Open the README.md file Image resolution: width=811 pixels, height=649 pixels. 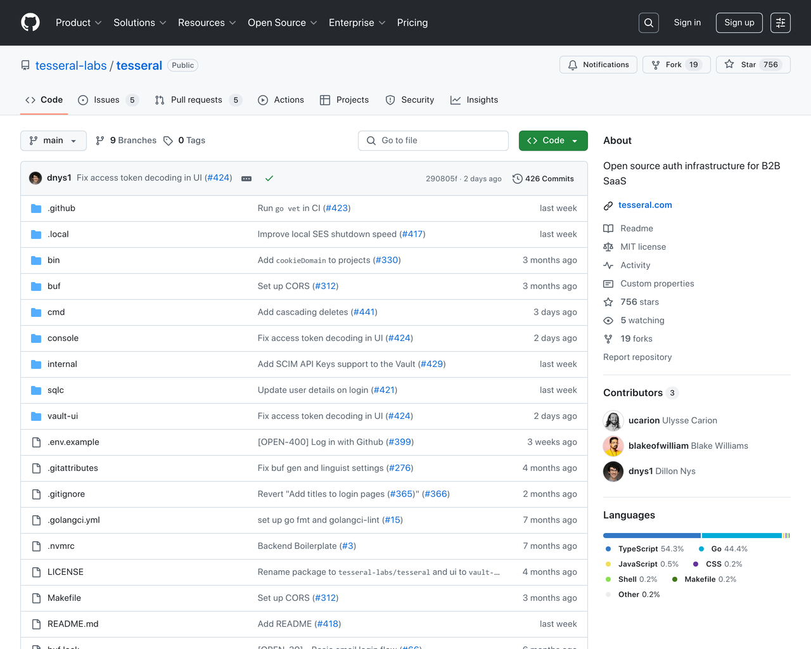coord(73,624)
